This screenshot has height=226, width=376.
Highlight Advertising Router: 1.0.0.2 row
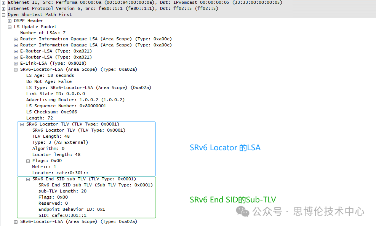coord(75,100)
